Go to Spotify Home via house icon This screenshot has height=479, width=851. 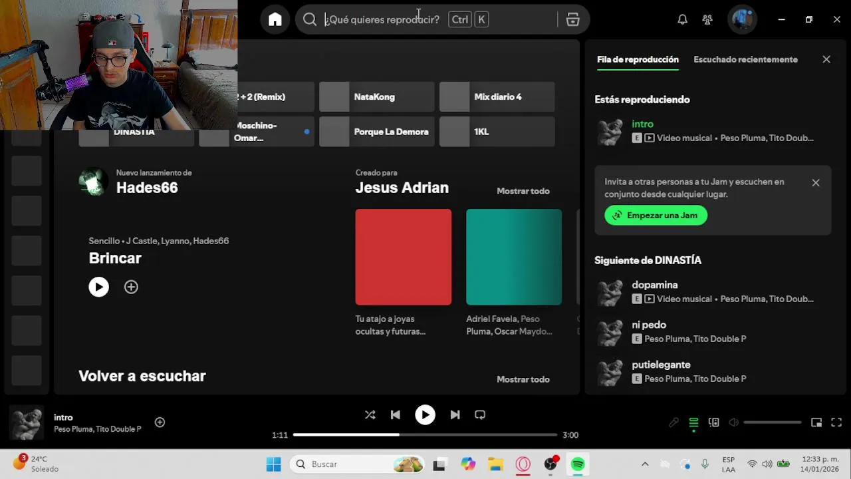click(x=275, y=19)
